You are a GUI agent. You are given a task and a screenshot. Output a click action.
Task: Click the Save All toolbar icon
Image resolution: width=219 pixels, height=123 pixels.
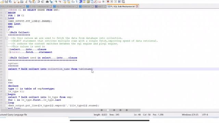click(10, 2)
